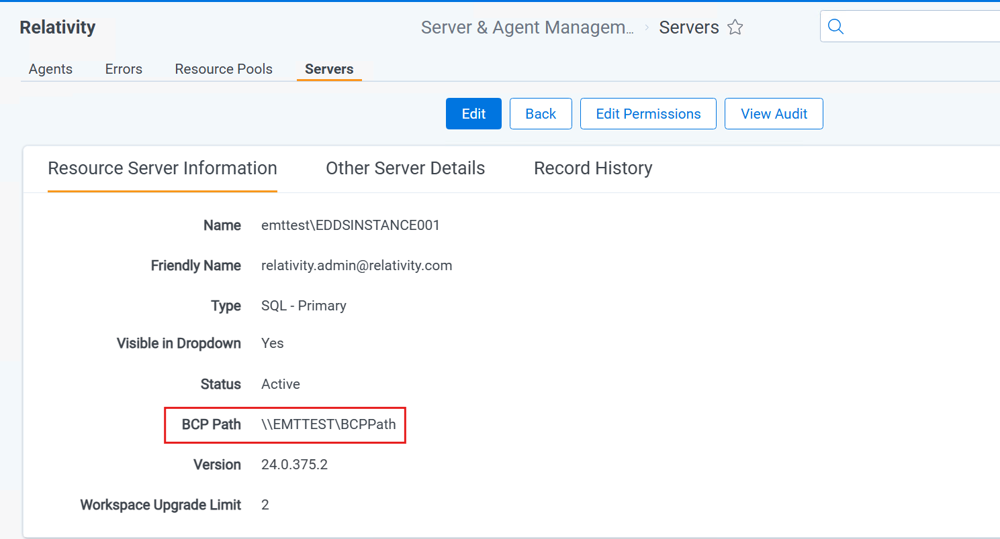Open the Errors tab

[124, 69]
